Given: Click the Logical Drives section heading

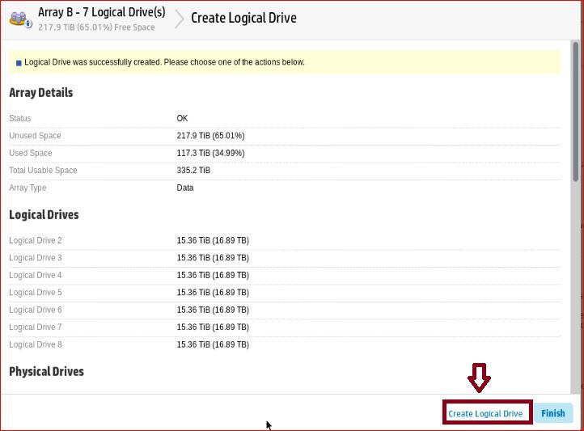Looking at the screenshot, I should point(44,215).
